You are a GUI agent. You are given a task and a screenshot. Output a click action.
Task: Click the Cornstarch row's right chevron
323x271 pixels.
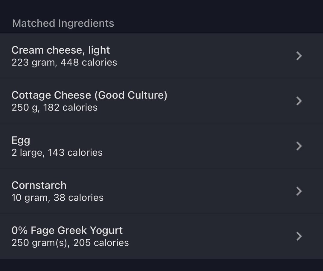coord(299,191)
